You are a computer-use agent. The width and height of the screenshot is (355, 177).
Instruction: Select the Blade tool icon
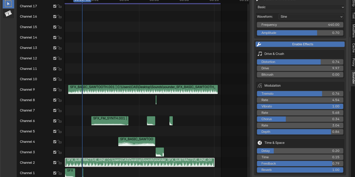click(x=8, y=13)
